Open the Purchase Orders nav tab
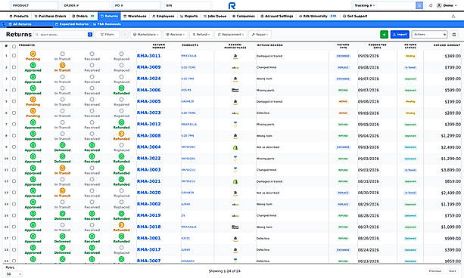Viewport: 464px width, 278px height. (50, 17)
